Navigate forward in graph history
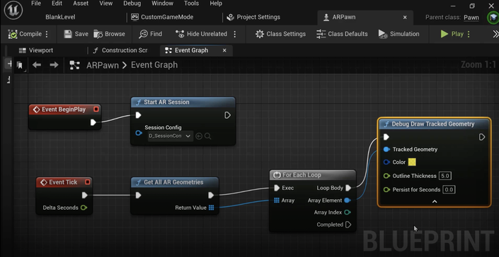This screenshot has width=499, height=257. click(54, 65)
